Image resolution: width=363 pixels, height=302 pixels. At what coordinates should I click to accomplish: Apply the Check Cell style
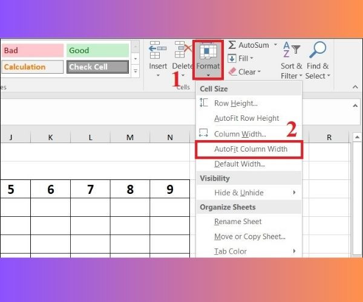pos(97,67)
